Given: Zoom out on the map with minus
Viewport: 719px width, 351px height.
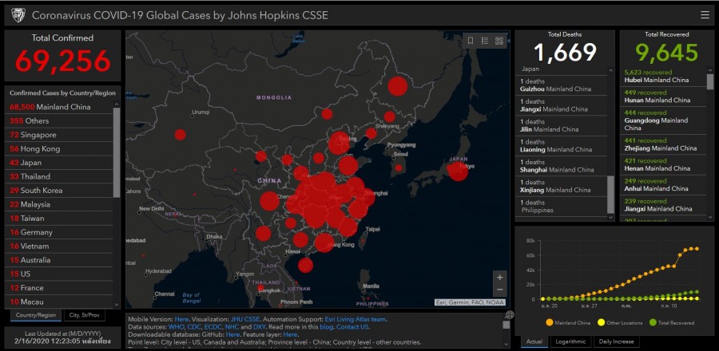Looking at the screenshot, I should tap(499, 290).
